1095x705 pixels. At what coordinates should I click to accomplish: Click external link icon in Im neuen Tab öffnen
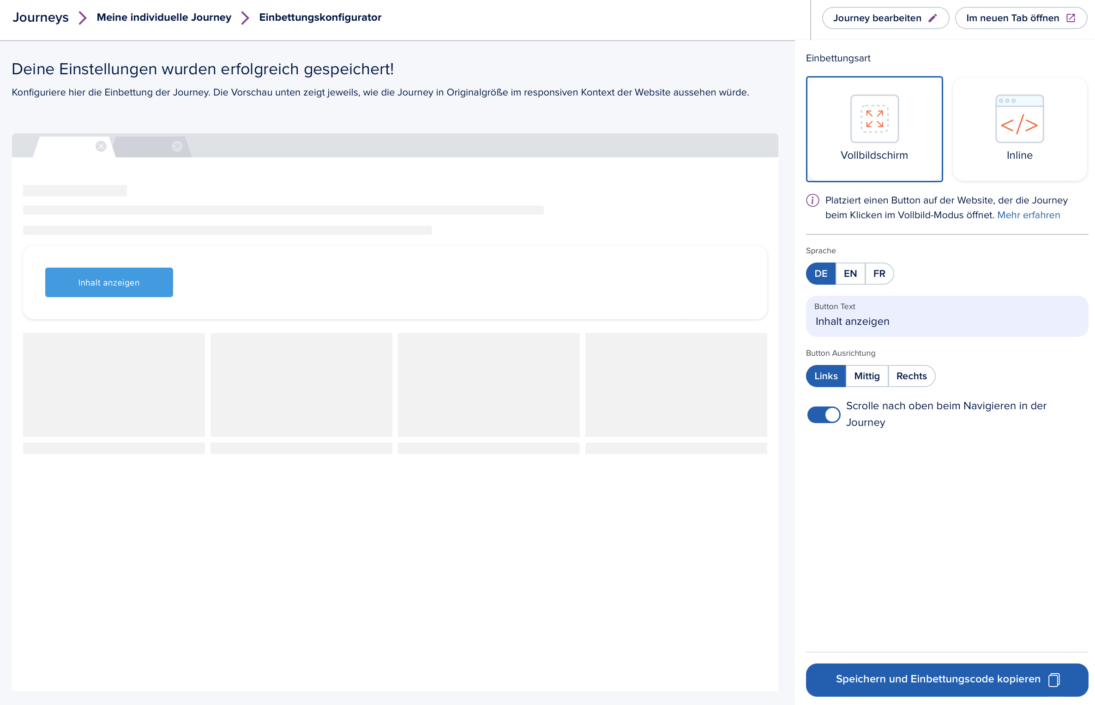[1071, 18]
